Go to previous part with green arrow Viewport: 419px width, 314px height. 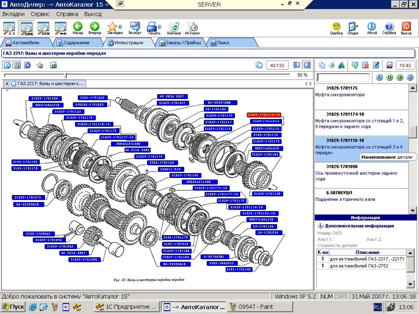pos(390,77)
